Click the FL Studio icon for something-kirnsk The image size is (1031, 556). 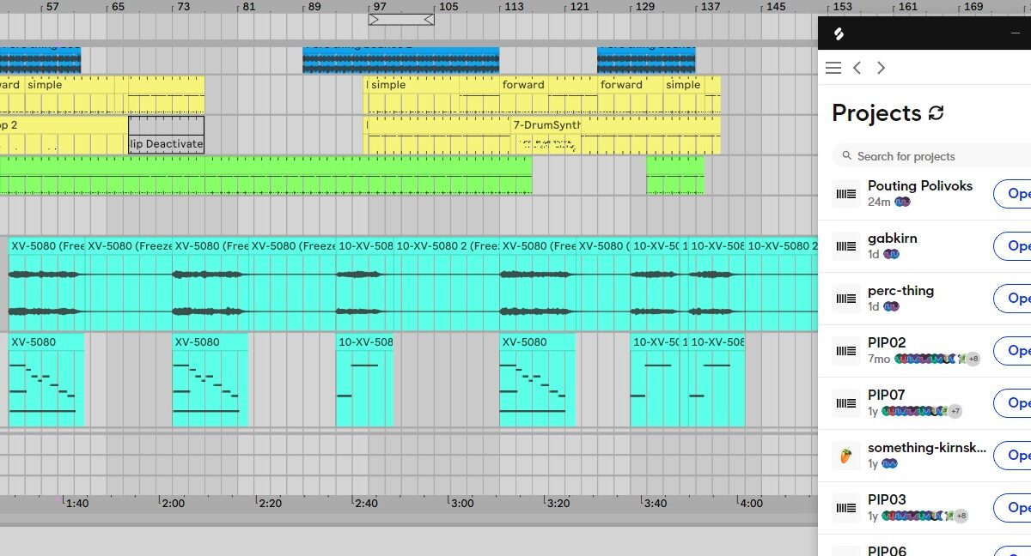(846, 456)
